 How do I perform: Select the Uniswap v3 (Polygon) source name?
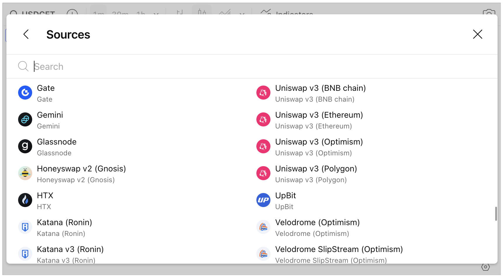point(316,169)
